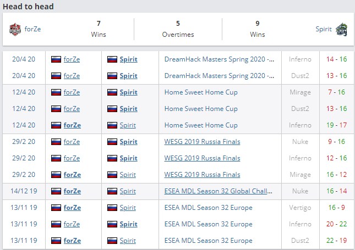This screenshot has width=355, height=250.
Task: Open Spirit team link in header
Action: [324, 29]
